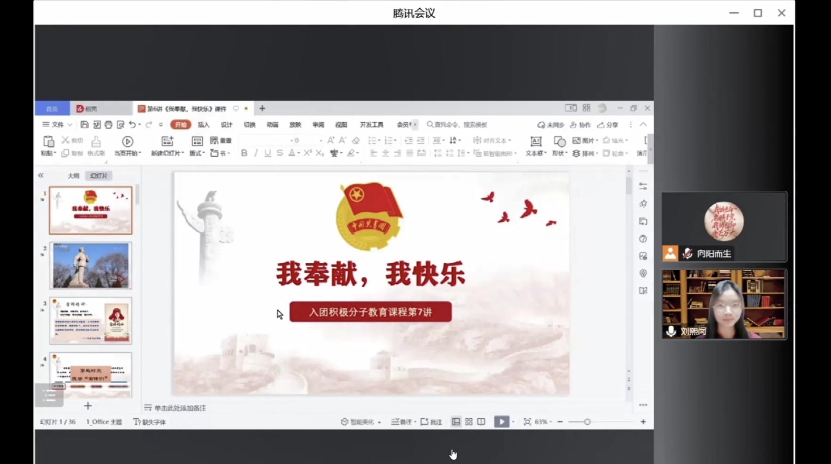Screen dimensions: 831x464
Task: Insert a Text Box
Action: (x=536, y=146)
